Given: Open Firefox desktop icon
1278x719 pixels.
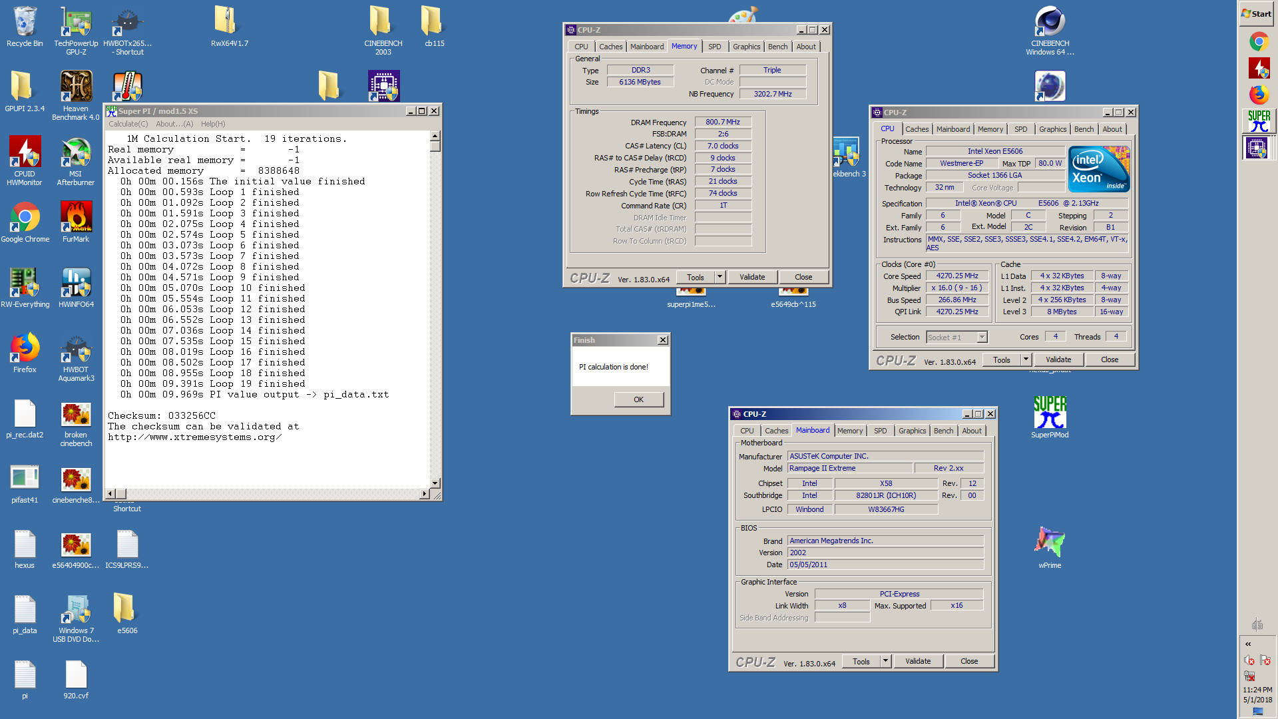Looking at the screenshot, I should (25, 353).
